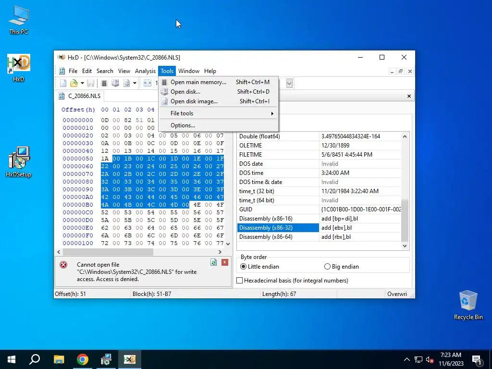Screen dimensions: 492x369
Task: Expand the File tools submenu
Action: click(x=219, y=113)
